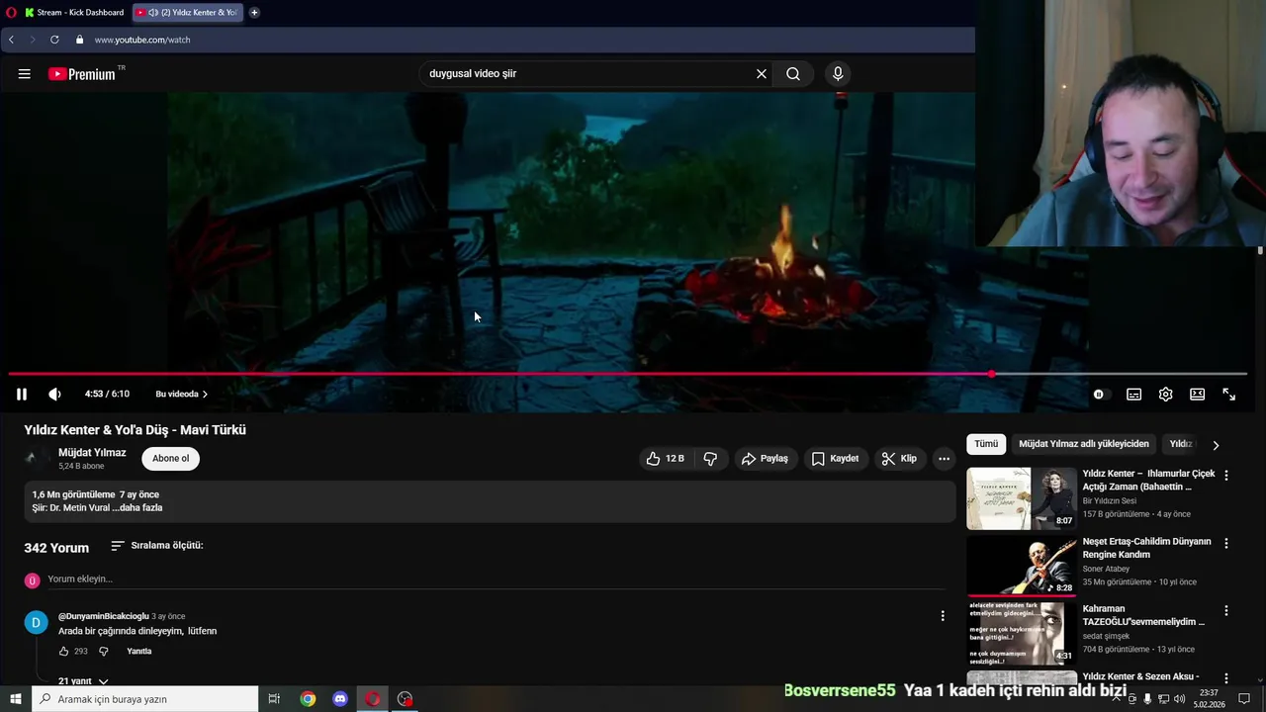The height and width of the screenshot is (712, 1266).
Task: Toggle subtitles on the player
Action: [x=1133, y=395]
